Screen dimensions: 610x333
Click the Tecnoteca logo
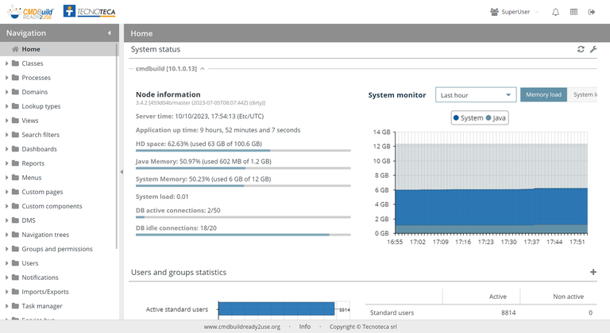point(90,12)
